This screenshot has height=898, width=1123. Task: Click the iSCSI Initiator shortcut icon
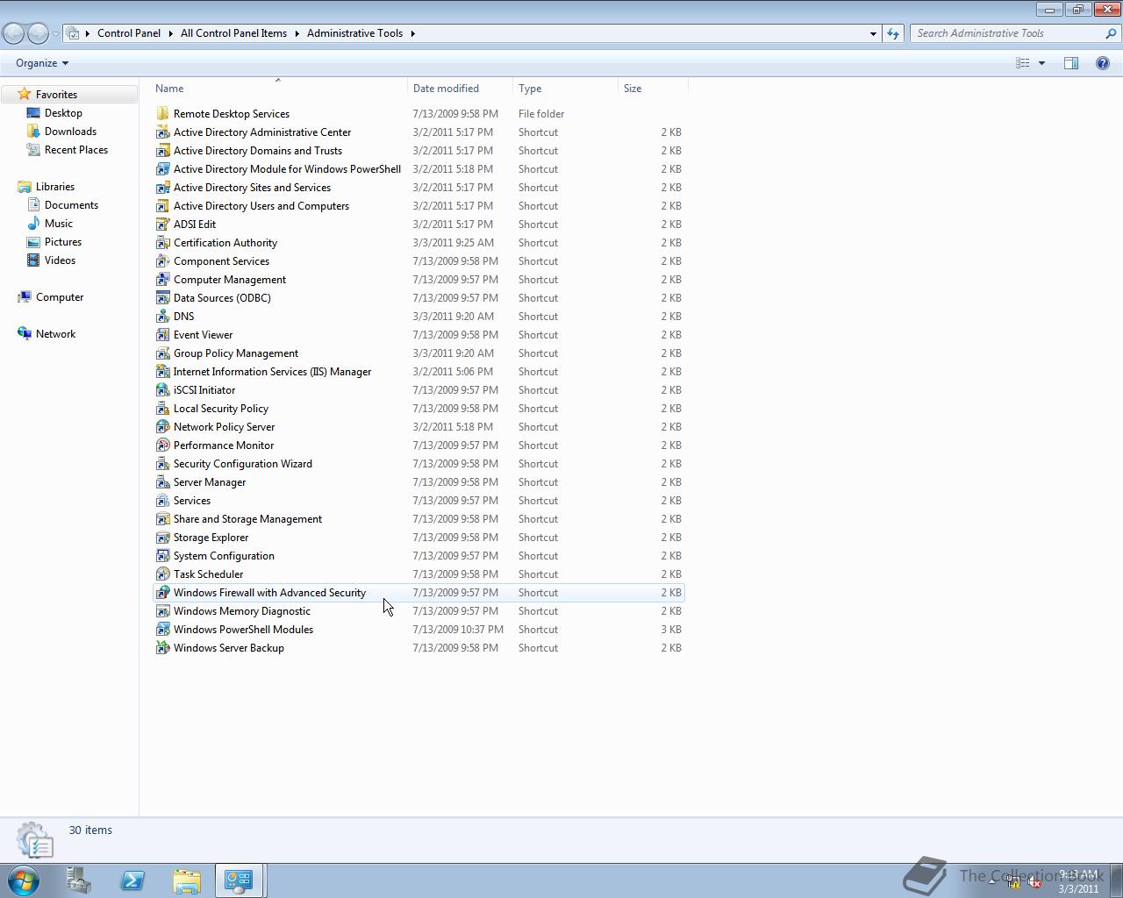pyautogui.click(x=162, y=390)
